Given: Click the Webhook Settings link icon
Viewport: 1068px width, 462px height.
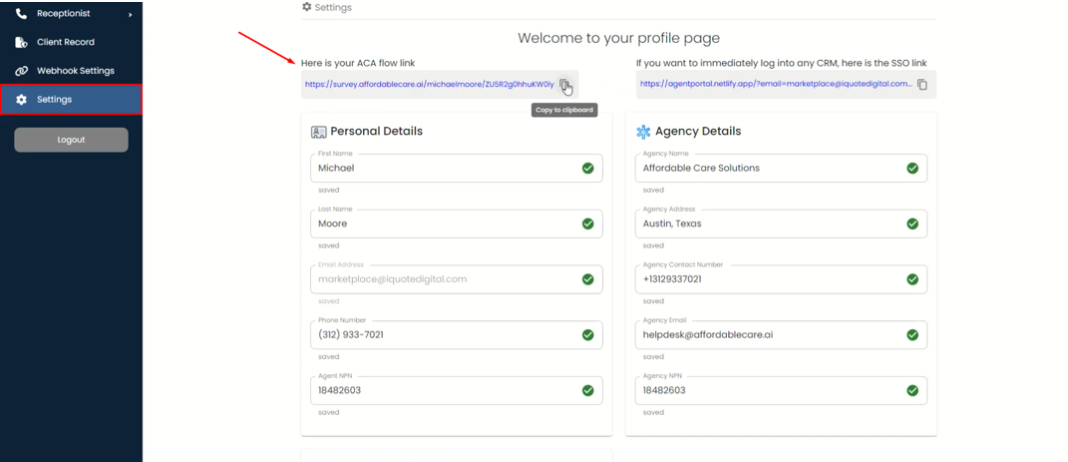Looking at the screenshot, I should pyautogui.click(x=21, y=71).
